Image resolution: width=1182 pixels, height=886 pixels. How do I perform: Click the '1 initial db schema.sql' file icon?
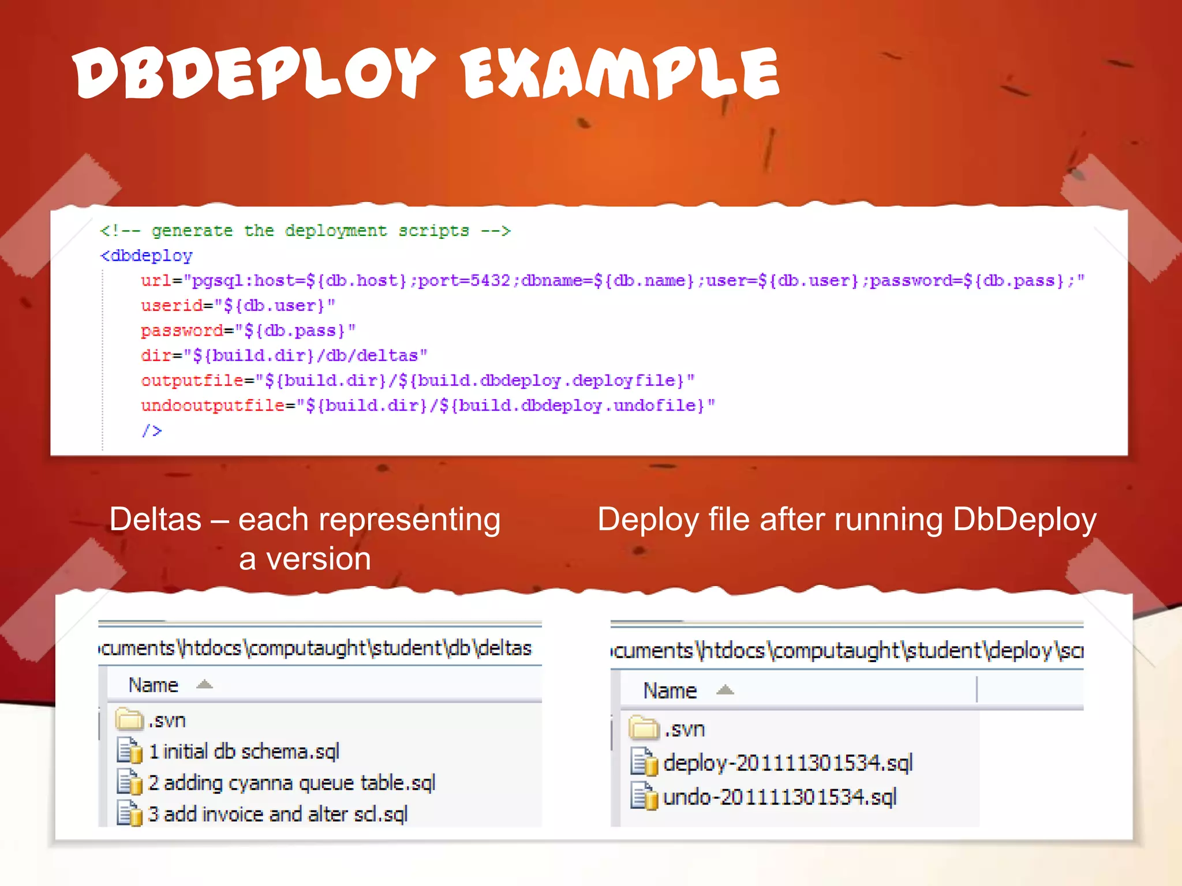[x=130, y=750]
